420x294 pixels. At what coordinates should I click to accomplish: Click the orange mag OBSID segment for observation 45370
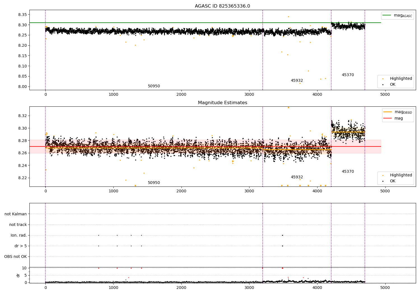tap(348, 132)
